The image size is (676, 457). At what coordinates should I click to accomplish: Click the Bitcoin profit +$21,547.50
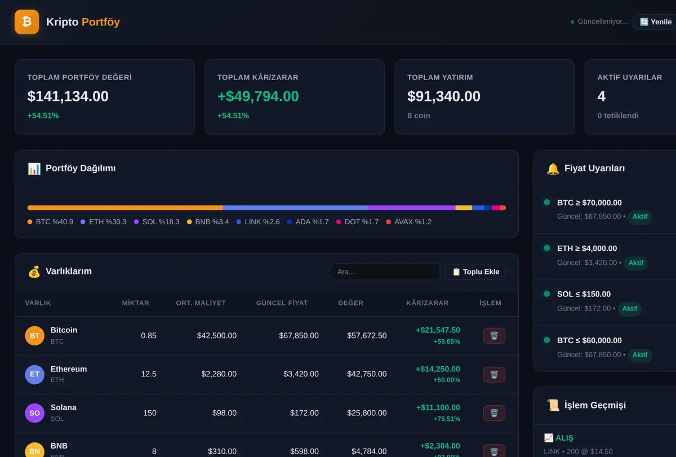[x=438, y=330]
